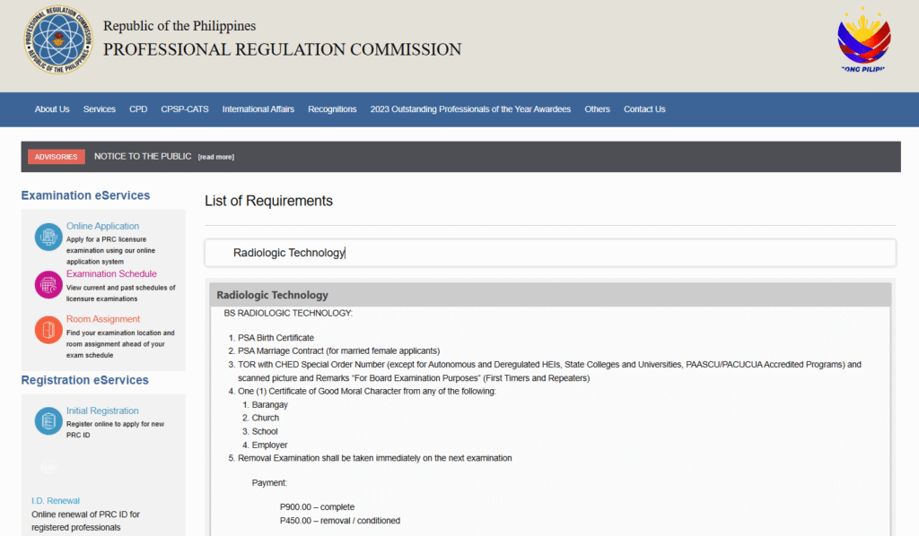Click the Room Assignment location icon

tap(48, 330)
